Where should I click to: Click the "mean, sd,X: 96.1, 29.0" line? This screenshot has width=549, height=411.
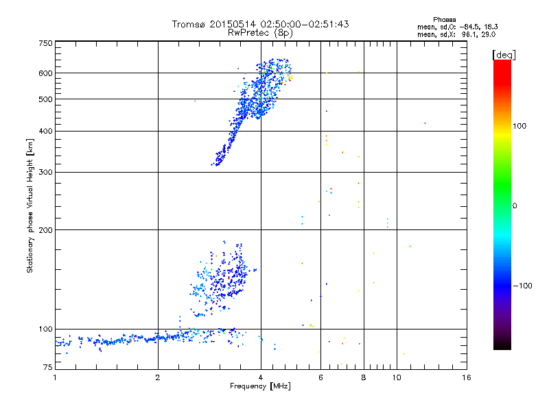pyautogui.click(x=456, y=34)
